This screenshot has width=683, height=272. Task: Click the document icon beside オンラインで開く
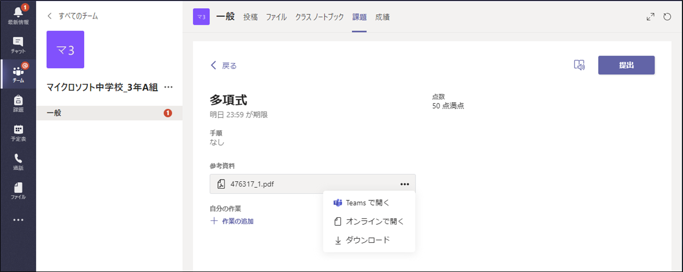(x=338, y=222)
